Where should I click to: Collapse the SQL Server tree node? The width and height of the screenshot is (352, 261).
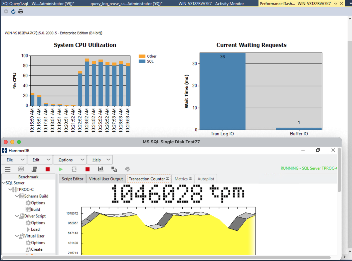(4, 183)
